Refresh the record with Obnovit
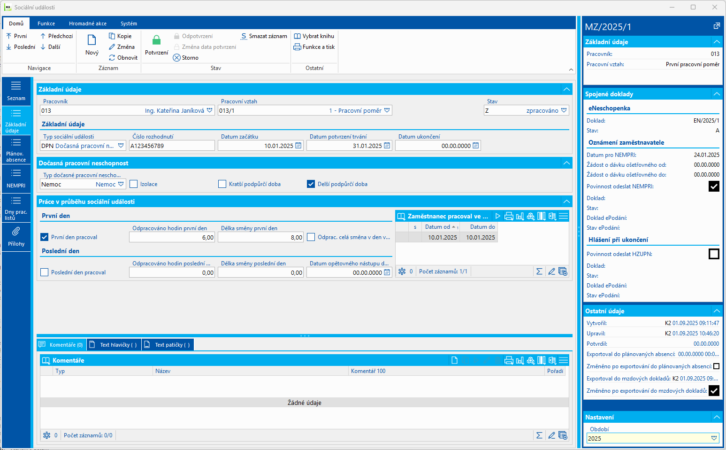Screen dimensions: 726x450 point(123,58)
